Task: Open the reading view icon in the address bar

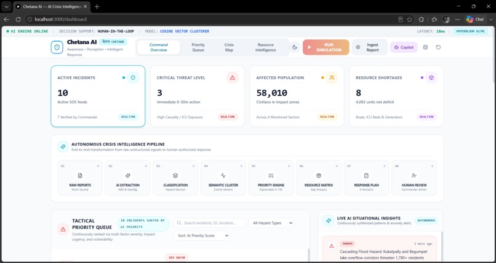Action: pos(400,19)
